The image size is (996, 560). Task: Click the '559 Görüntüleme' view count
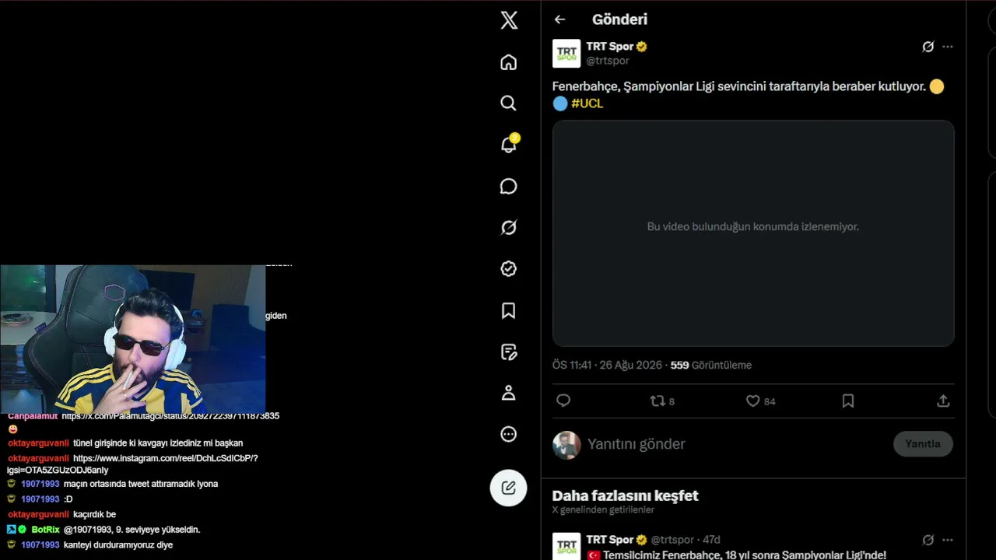click(711, 365)
